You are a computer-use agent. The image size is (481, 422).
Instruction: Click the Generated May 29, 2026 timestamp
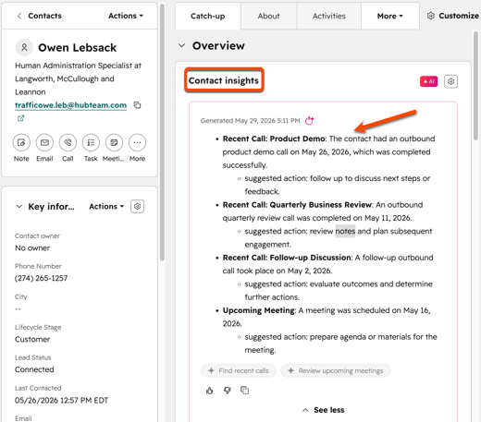(250, 121)
